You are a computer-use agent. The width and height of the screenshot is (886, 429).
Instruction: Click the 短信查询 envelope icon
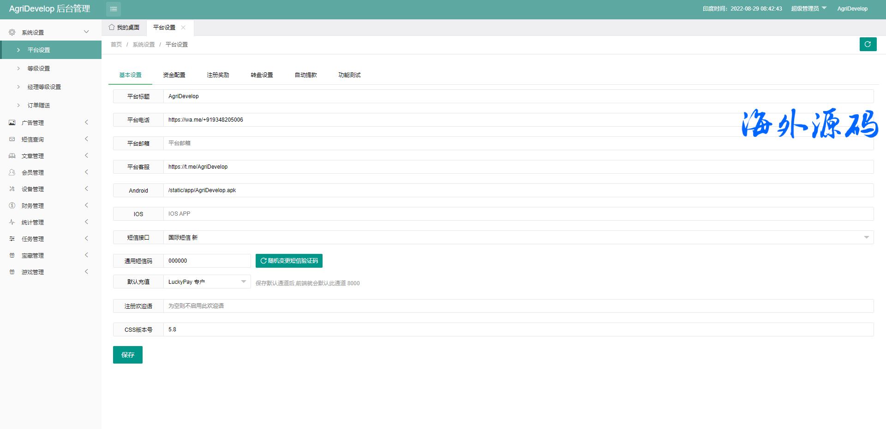(x=12, y=139)
